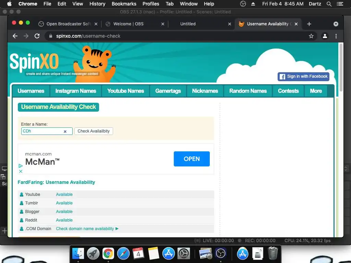351x263 pixels.
Task: Click the Available link for Blogger
Action: tap(64, 212)
